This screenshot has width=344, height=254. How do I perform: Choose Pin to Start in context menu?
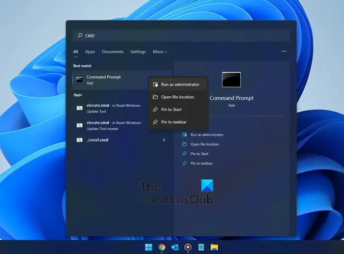[x=178, y=110]
